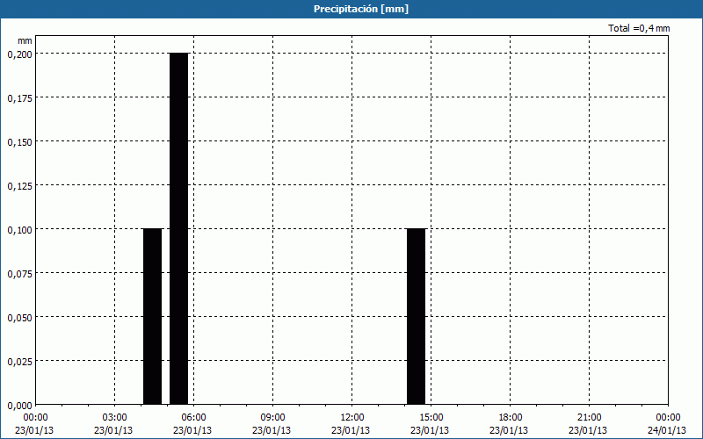Click the mm unit label above the y-axis

25,40
